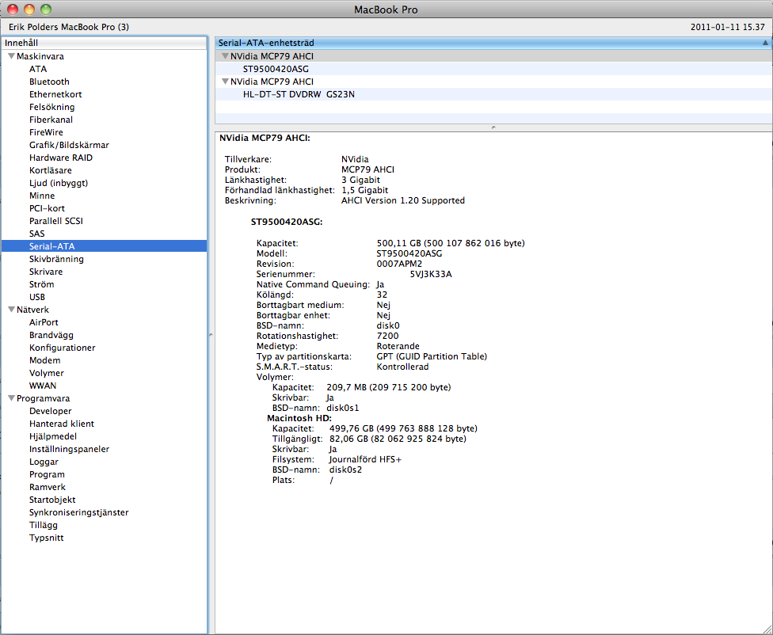Select Brandvägg firewall entry
This screenshot has width=773, height=635.
(51, 335)
